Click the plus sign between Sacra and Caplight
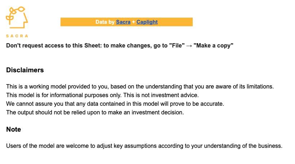Viewport: 295px width, 164px height. coord(133,22)
